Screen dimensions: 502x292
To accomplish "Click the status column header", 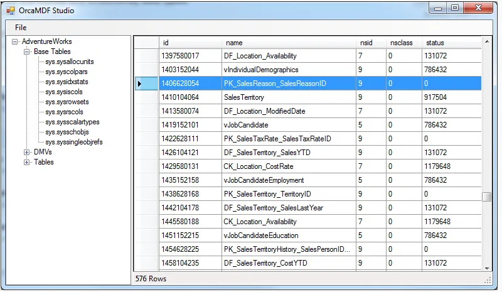I will pyautogui.click(x=451, y=43).
